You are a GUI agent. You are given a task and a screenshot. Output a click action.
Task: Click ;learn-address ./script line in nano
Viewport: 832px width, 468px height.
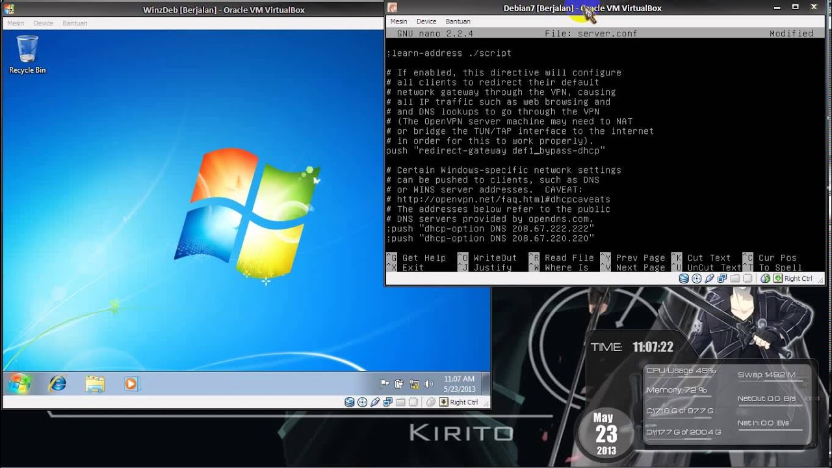click(x=448, y=53)
